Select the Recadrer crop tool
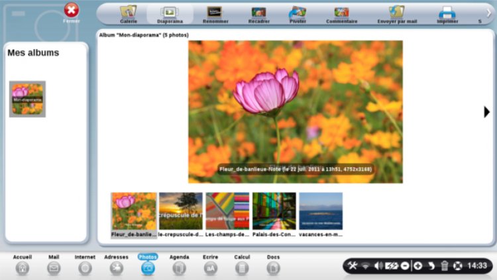The image size is (497, 280). tap(258, 13)
